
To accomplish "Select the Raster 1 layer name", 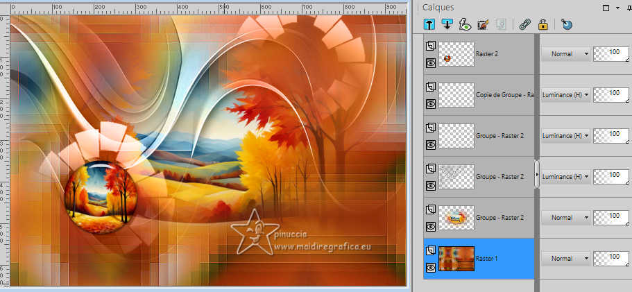I will 486,258.
